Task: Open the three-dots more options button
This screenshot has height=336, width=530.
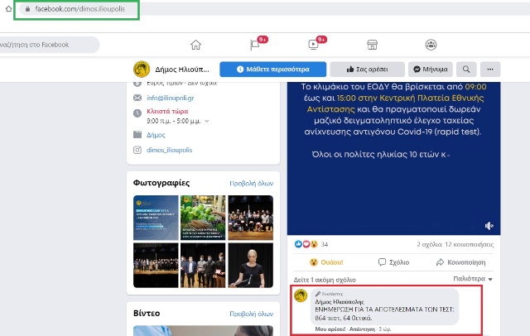Action: coord(490,70)
